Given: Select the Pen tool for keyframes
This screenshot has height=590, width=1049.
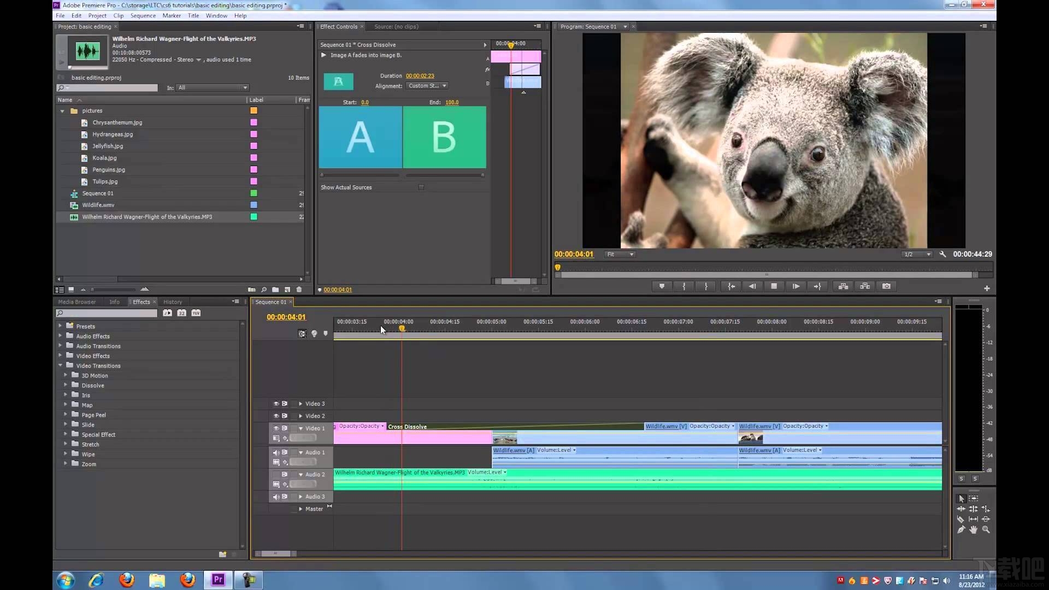Looking at the screenshot, I should [960, 529].
